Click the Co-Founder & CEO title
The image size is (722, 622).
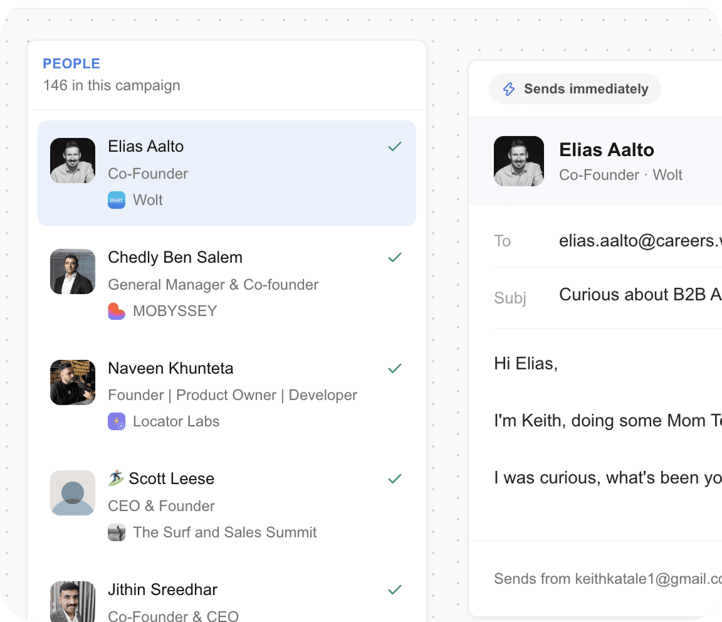point(173,616)
